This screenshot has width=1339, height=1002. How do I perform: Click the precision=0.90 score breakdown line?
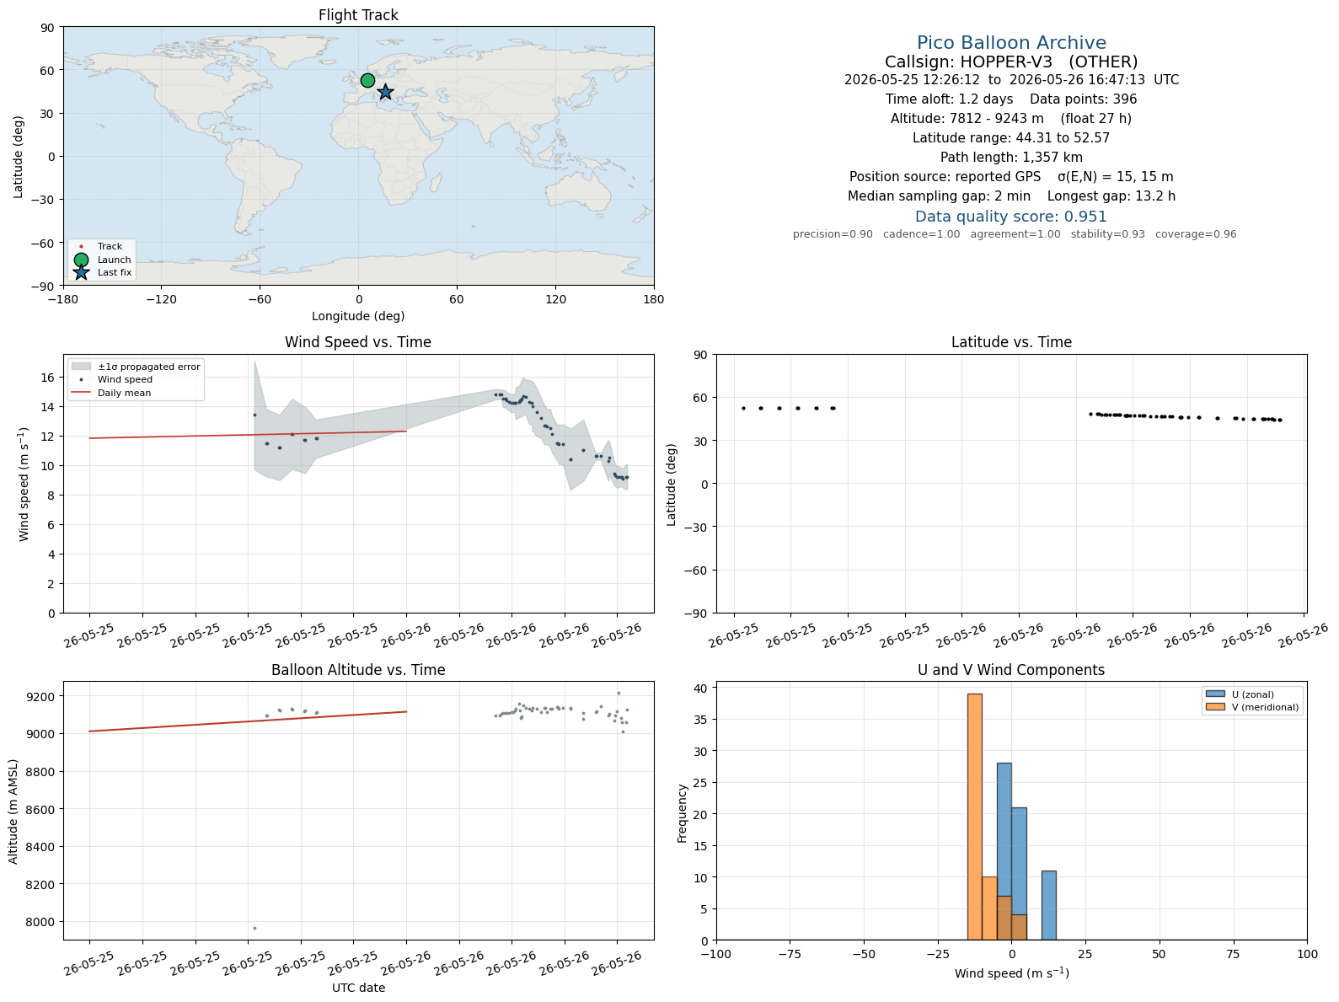tap(1015, 234)
